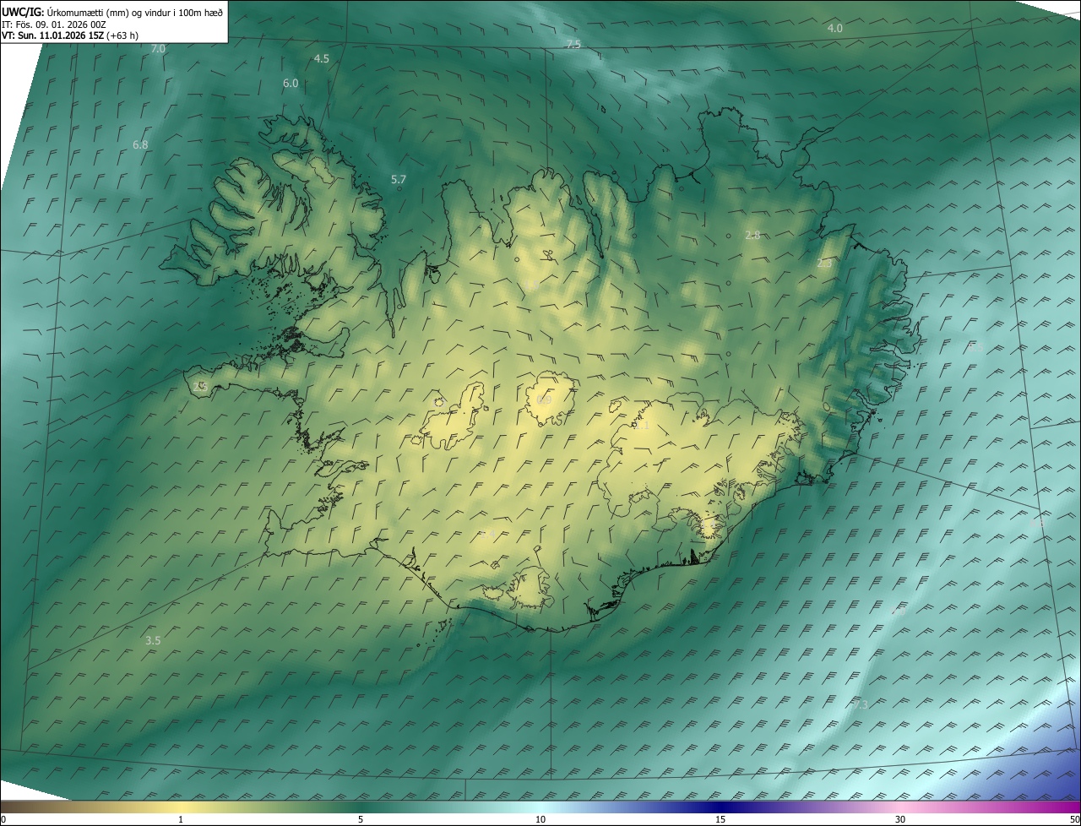Click the '3.5' value label

153,641
